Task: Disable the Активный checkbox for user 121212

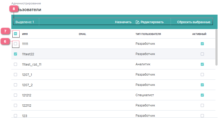Action: point(202,95)
